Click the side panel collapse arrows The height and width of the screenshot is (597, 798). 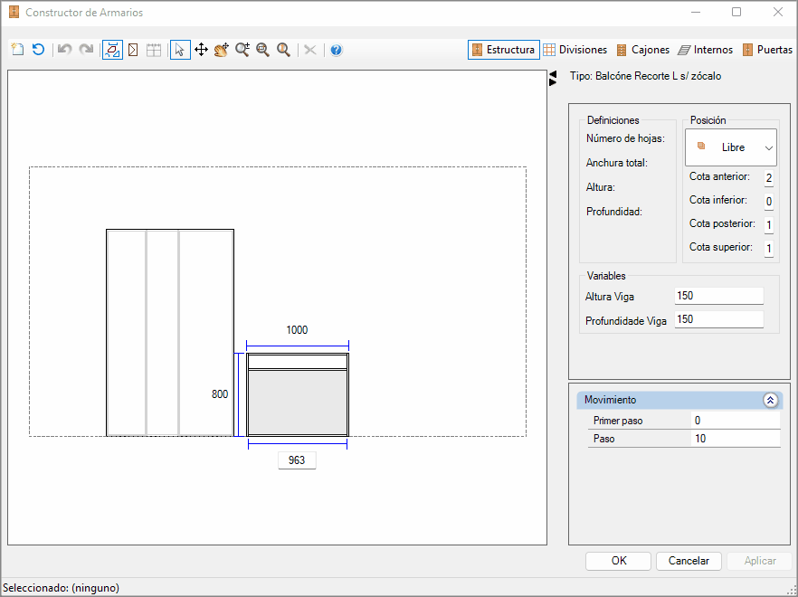pyautogui.click(x=553, y=78)
